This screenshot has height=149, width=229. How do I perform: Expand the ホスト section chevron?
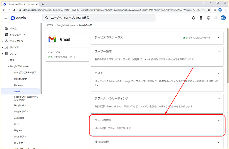219,73
